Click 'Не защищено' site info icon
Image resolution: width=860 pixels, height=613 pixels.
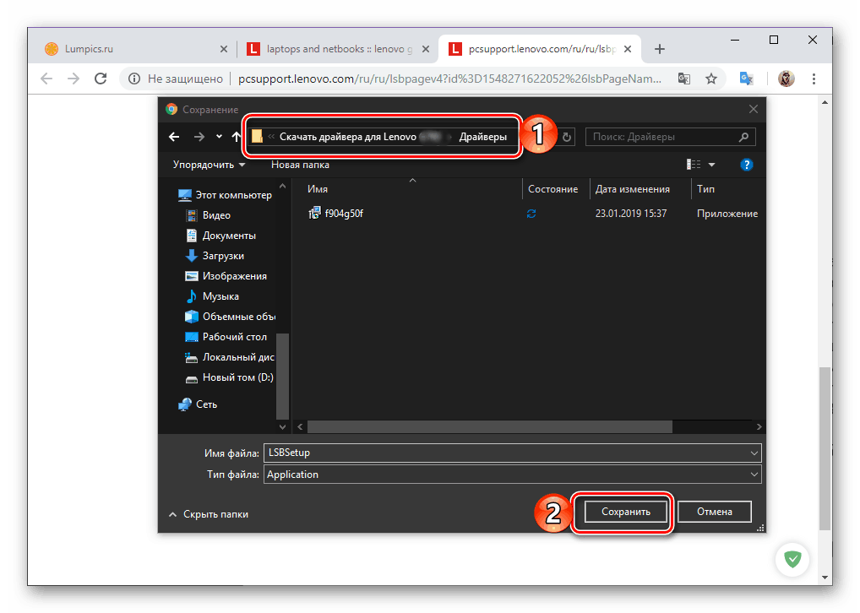tap(133, 79)
